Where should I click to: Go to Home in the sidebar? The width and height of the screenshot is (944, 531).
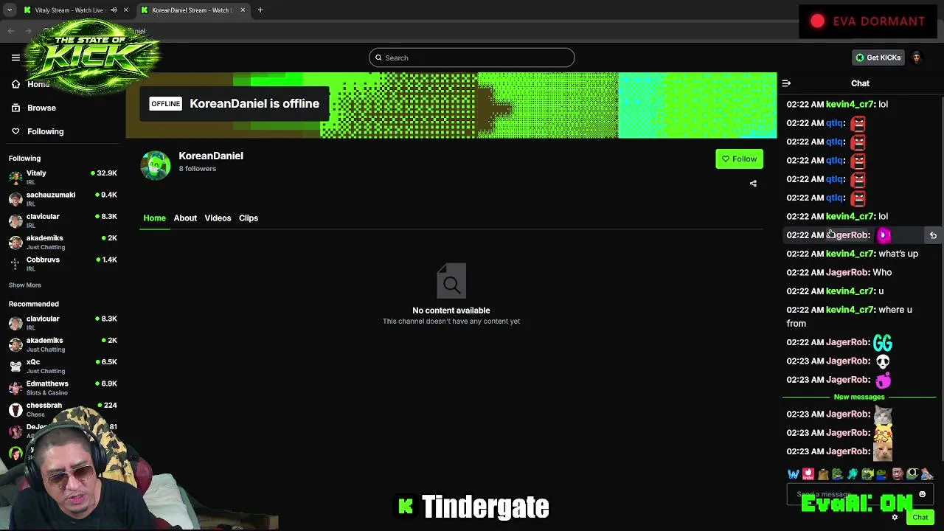pyautogui.click(x=30, y=84)
